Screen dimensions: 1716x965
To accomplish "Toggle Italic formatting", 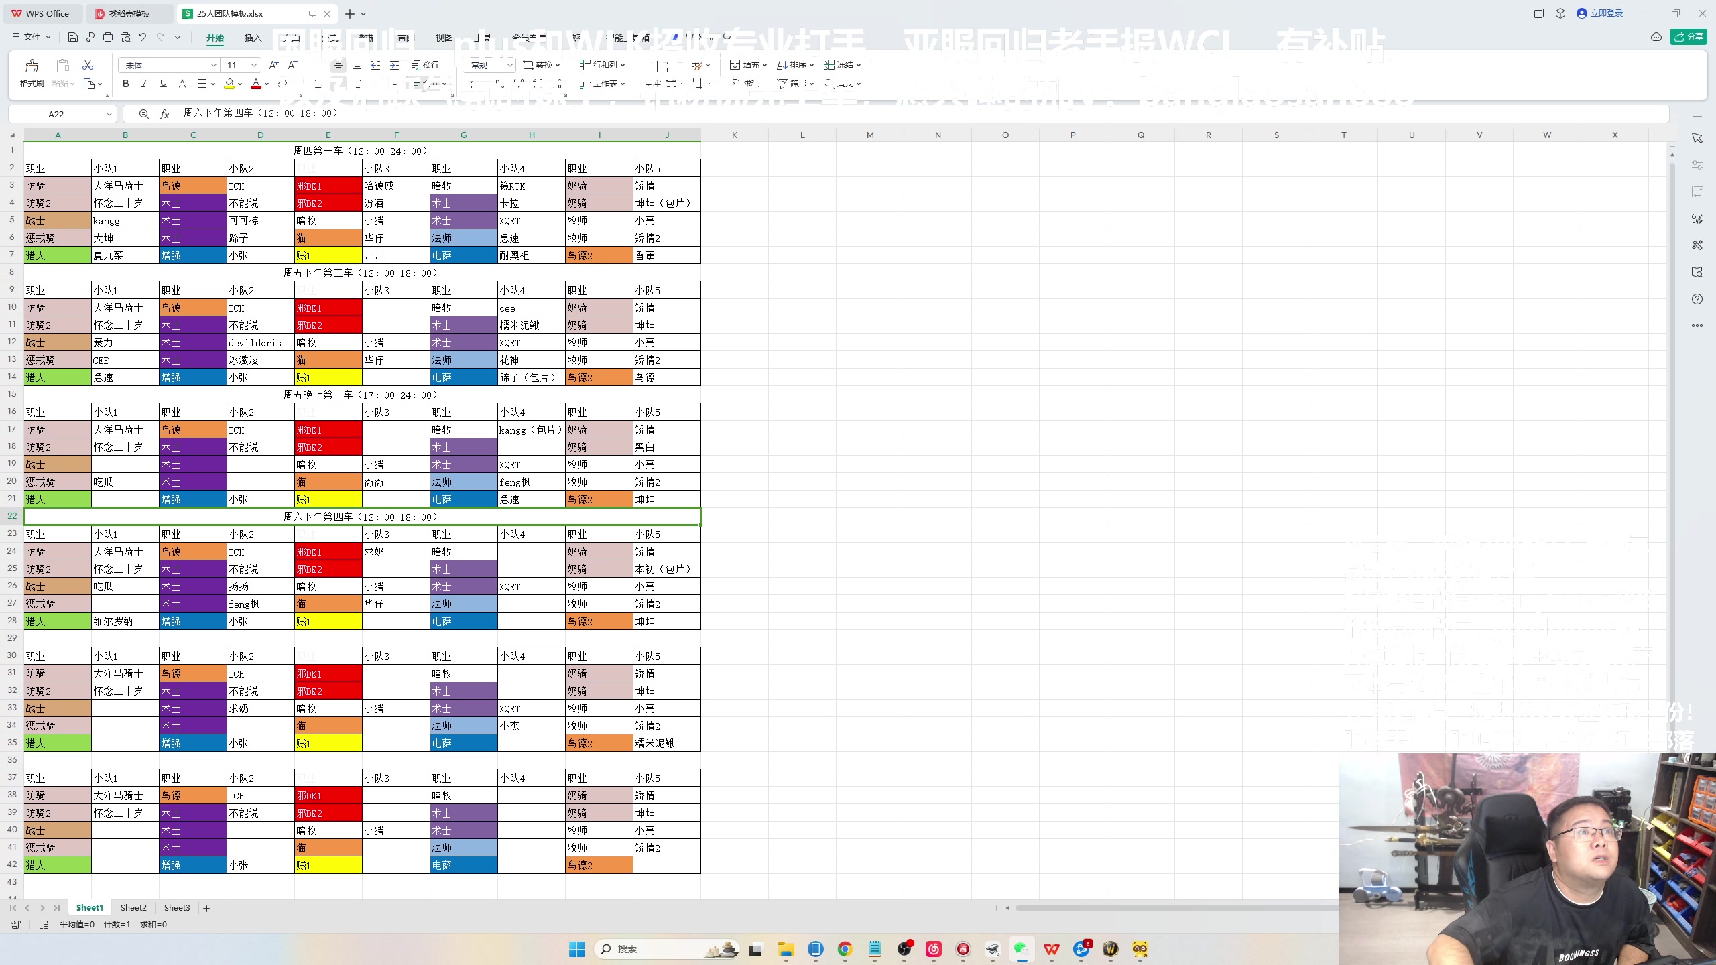I will coord(144,84).
